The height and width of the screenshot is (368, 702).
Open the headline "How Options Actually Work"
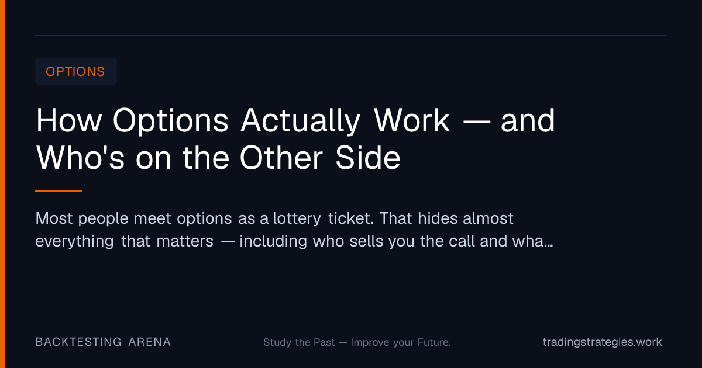click(x=243, y=121)
